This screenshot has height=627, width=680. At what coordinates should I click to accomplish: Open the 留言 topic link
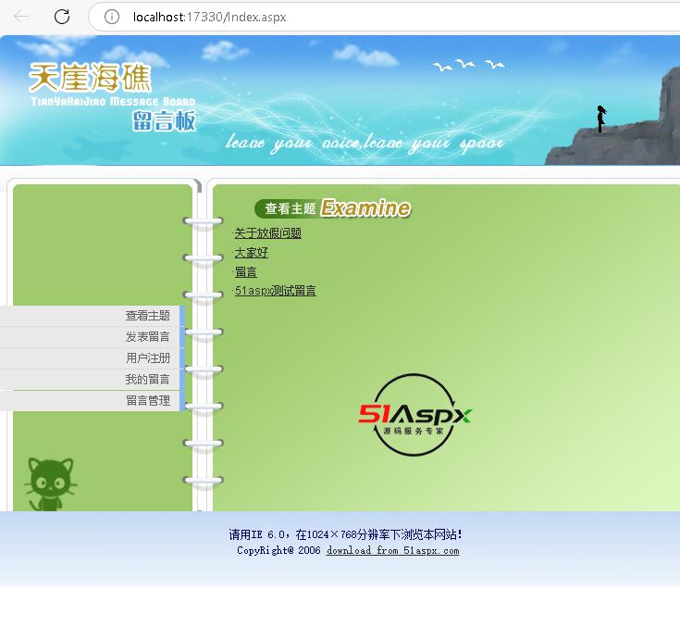coord(245,272)
